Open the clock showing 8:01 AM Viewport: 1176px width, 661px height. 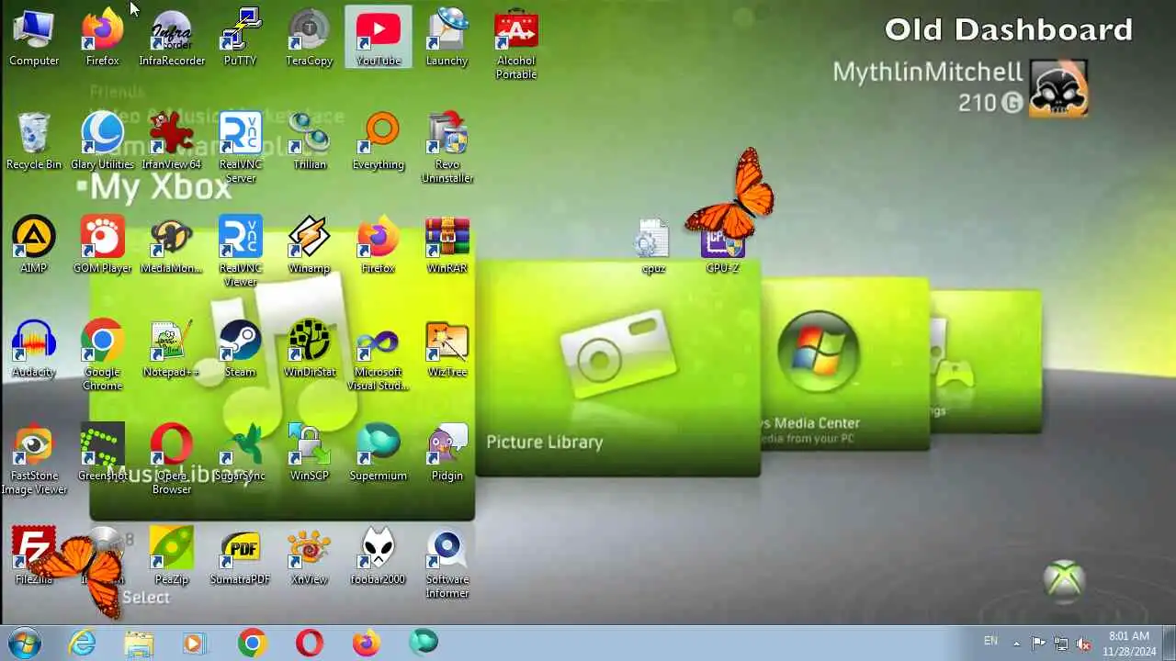(1128, 644)
